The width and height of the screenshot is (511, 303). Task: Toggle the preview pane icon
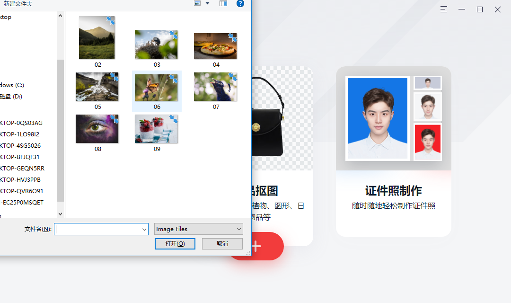click(x=223, y=3)
